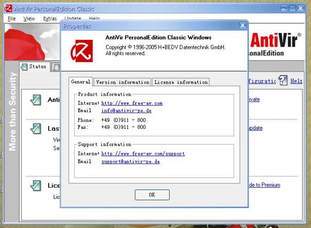Click the Status tab icon
Screen dimensions: 311x228
[24, 67]
